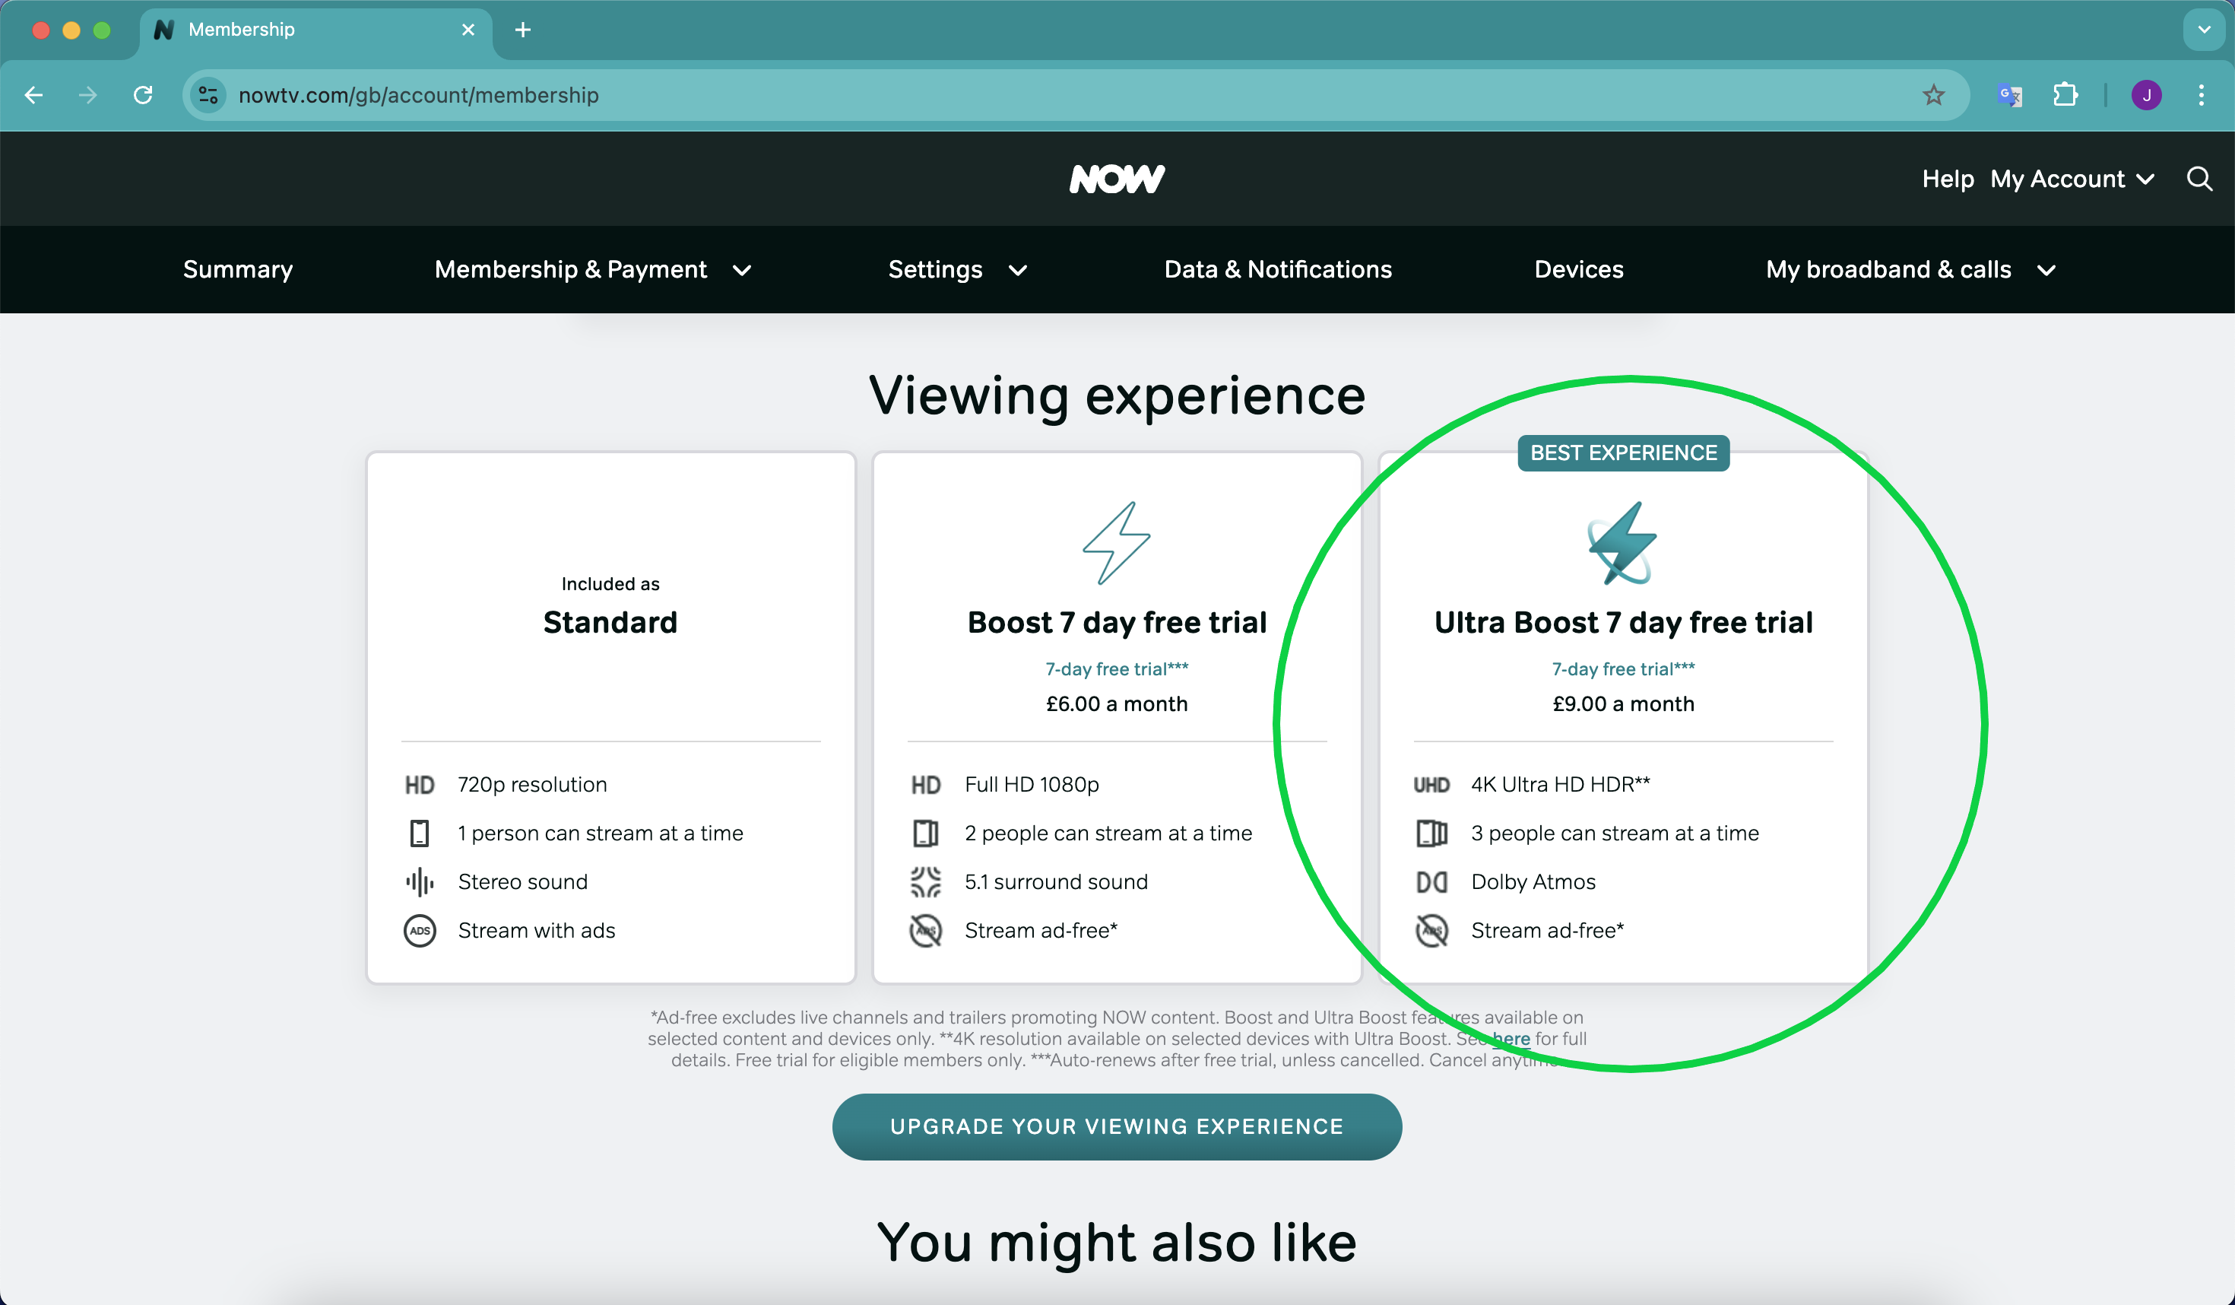Image resolution: width=2235 pixels, height=1305 pixels.
Task: Click the '720p resolution' text
Action: click(532, 785)
